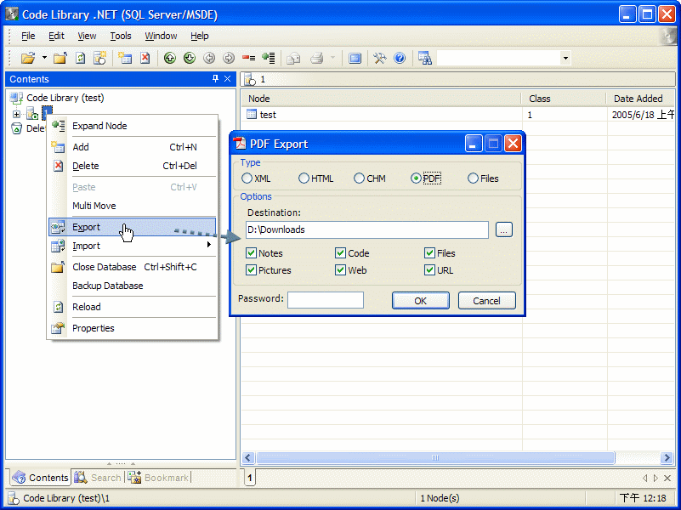Select the Files export type

pos(473,178)
